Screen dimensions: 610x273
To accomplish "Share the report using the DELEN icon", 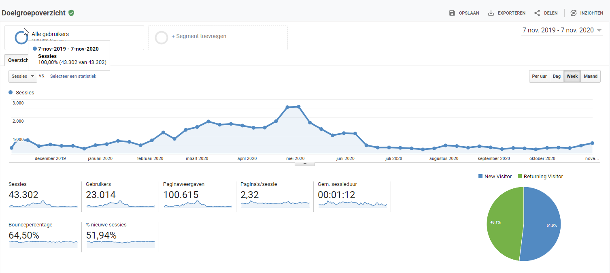I will tap(537, 13).
